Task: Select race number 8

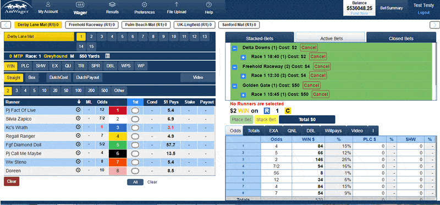Action: [x=153, y=37]
